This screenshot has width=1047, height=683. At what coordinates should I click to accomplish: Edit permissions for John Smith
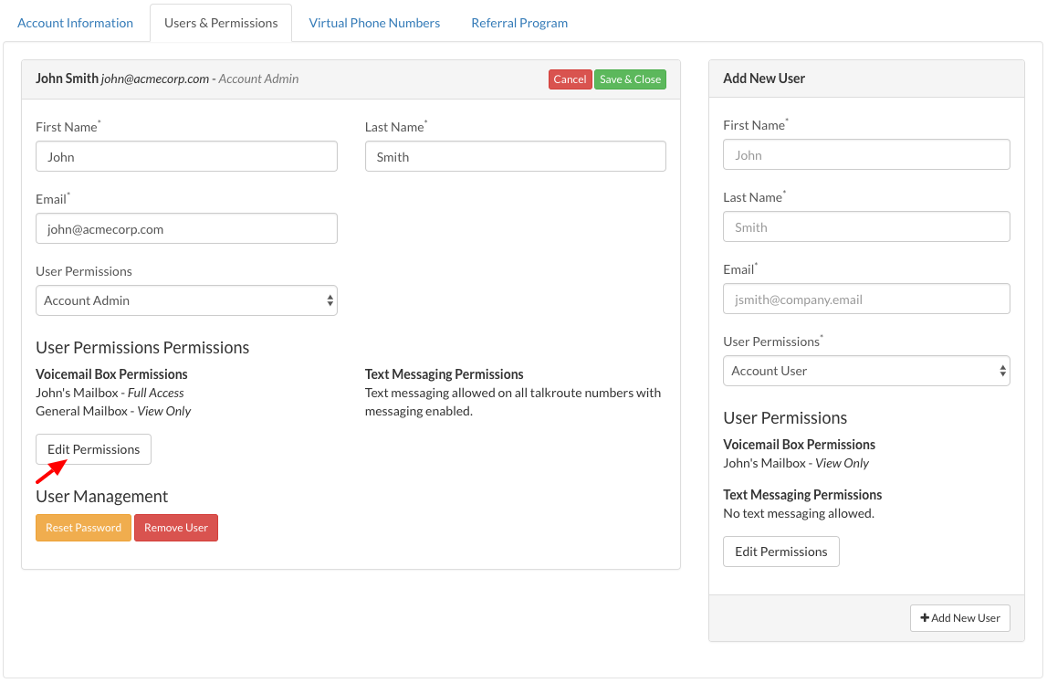(x=93, y=449)
